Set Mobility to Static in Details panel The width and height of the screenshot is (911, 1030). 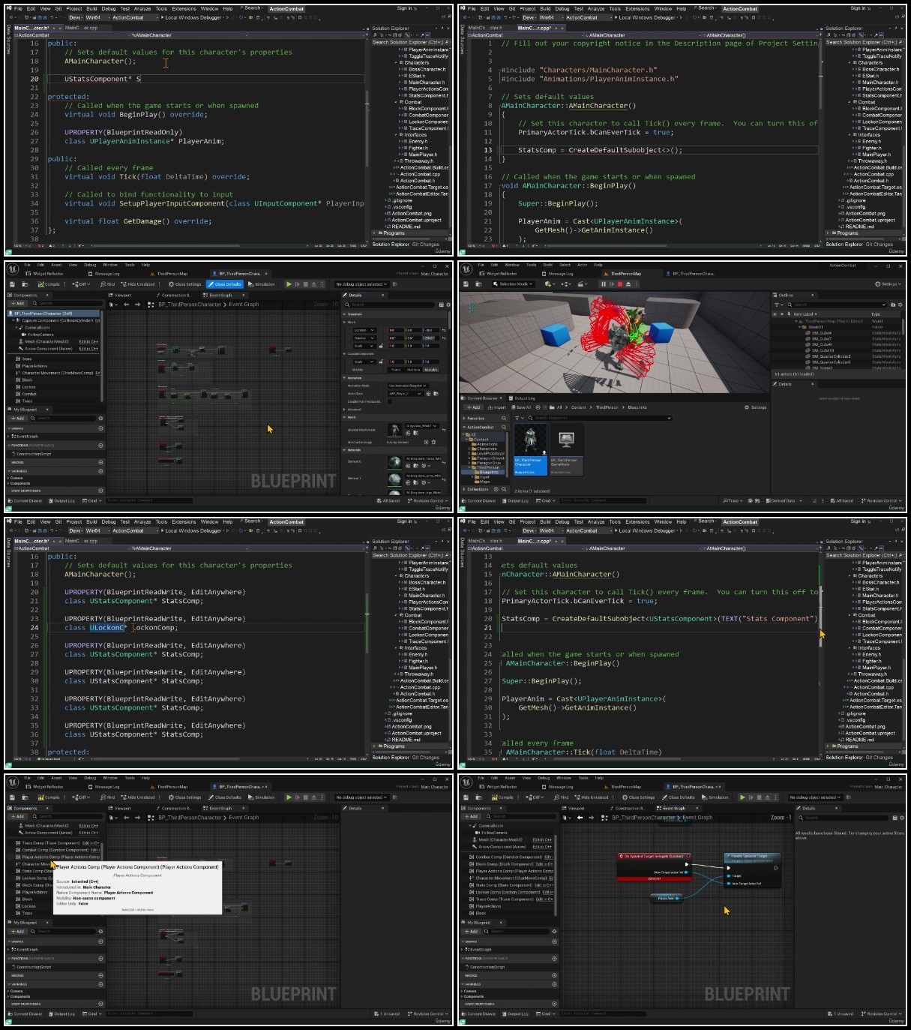pyautogui.click(x=396, y=370)
